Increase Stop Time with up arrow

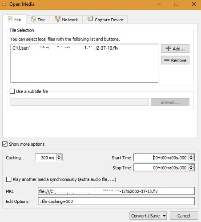[x=191, y=166]
